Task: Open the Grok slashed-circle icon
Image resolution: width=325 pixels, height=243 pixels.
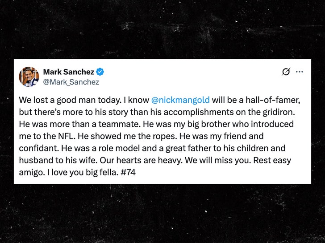Action: (x=286, y=72)
